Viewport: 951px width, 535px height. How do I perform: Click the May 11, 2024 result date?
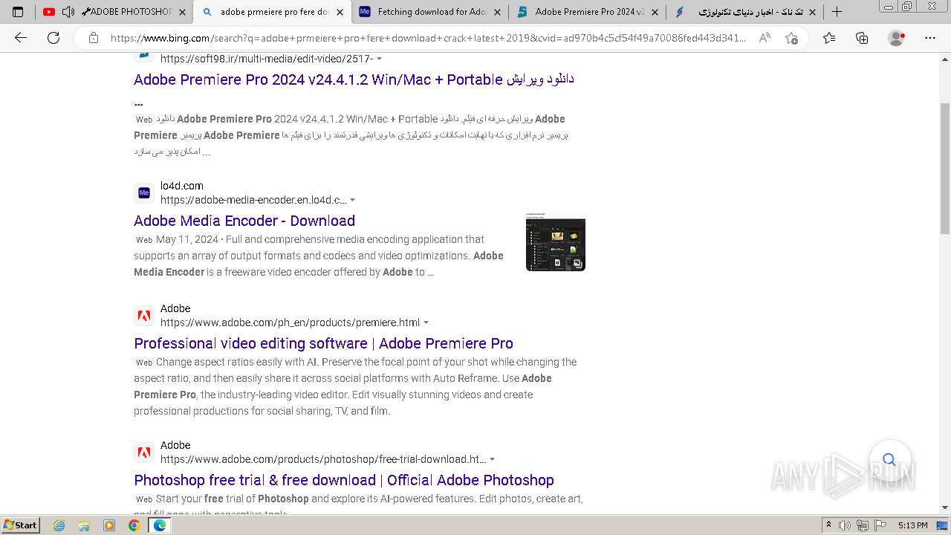click(187, 239)
